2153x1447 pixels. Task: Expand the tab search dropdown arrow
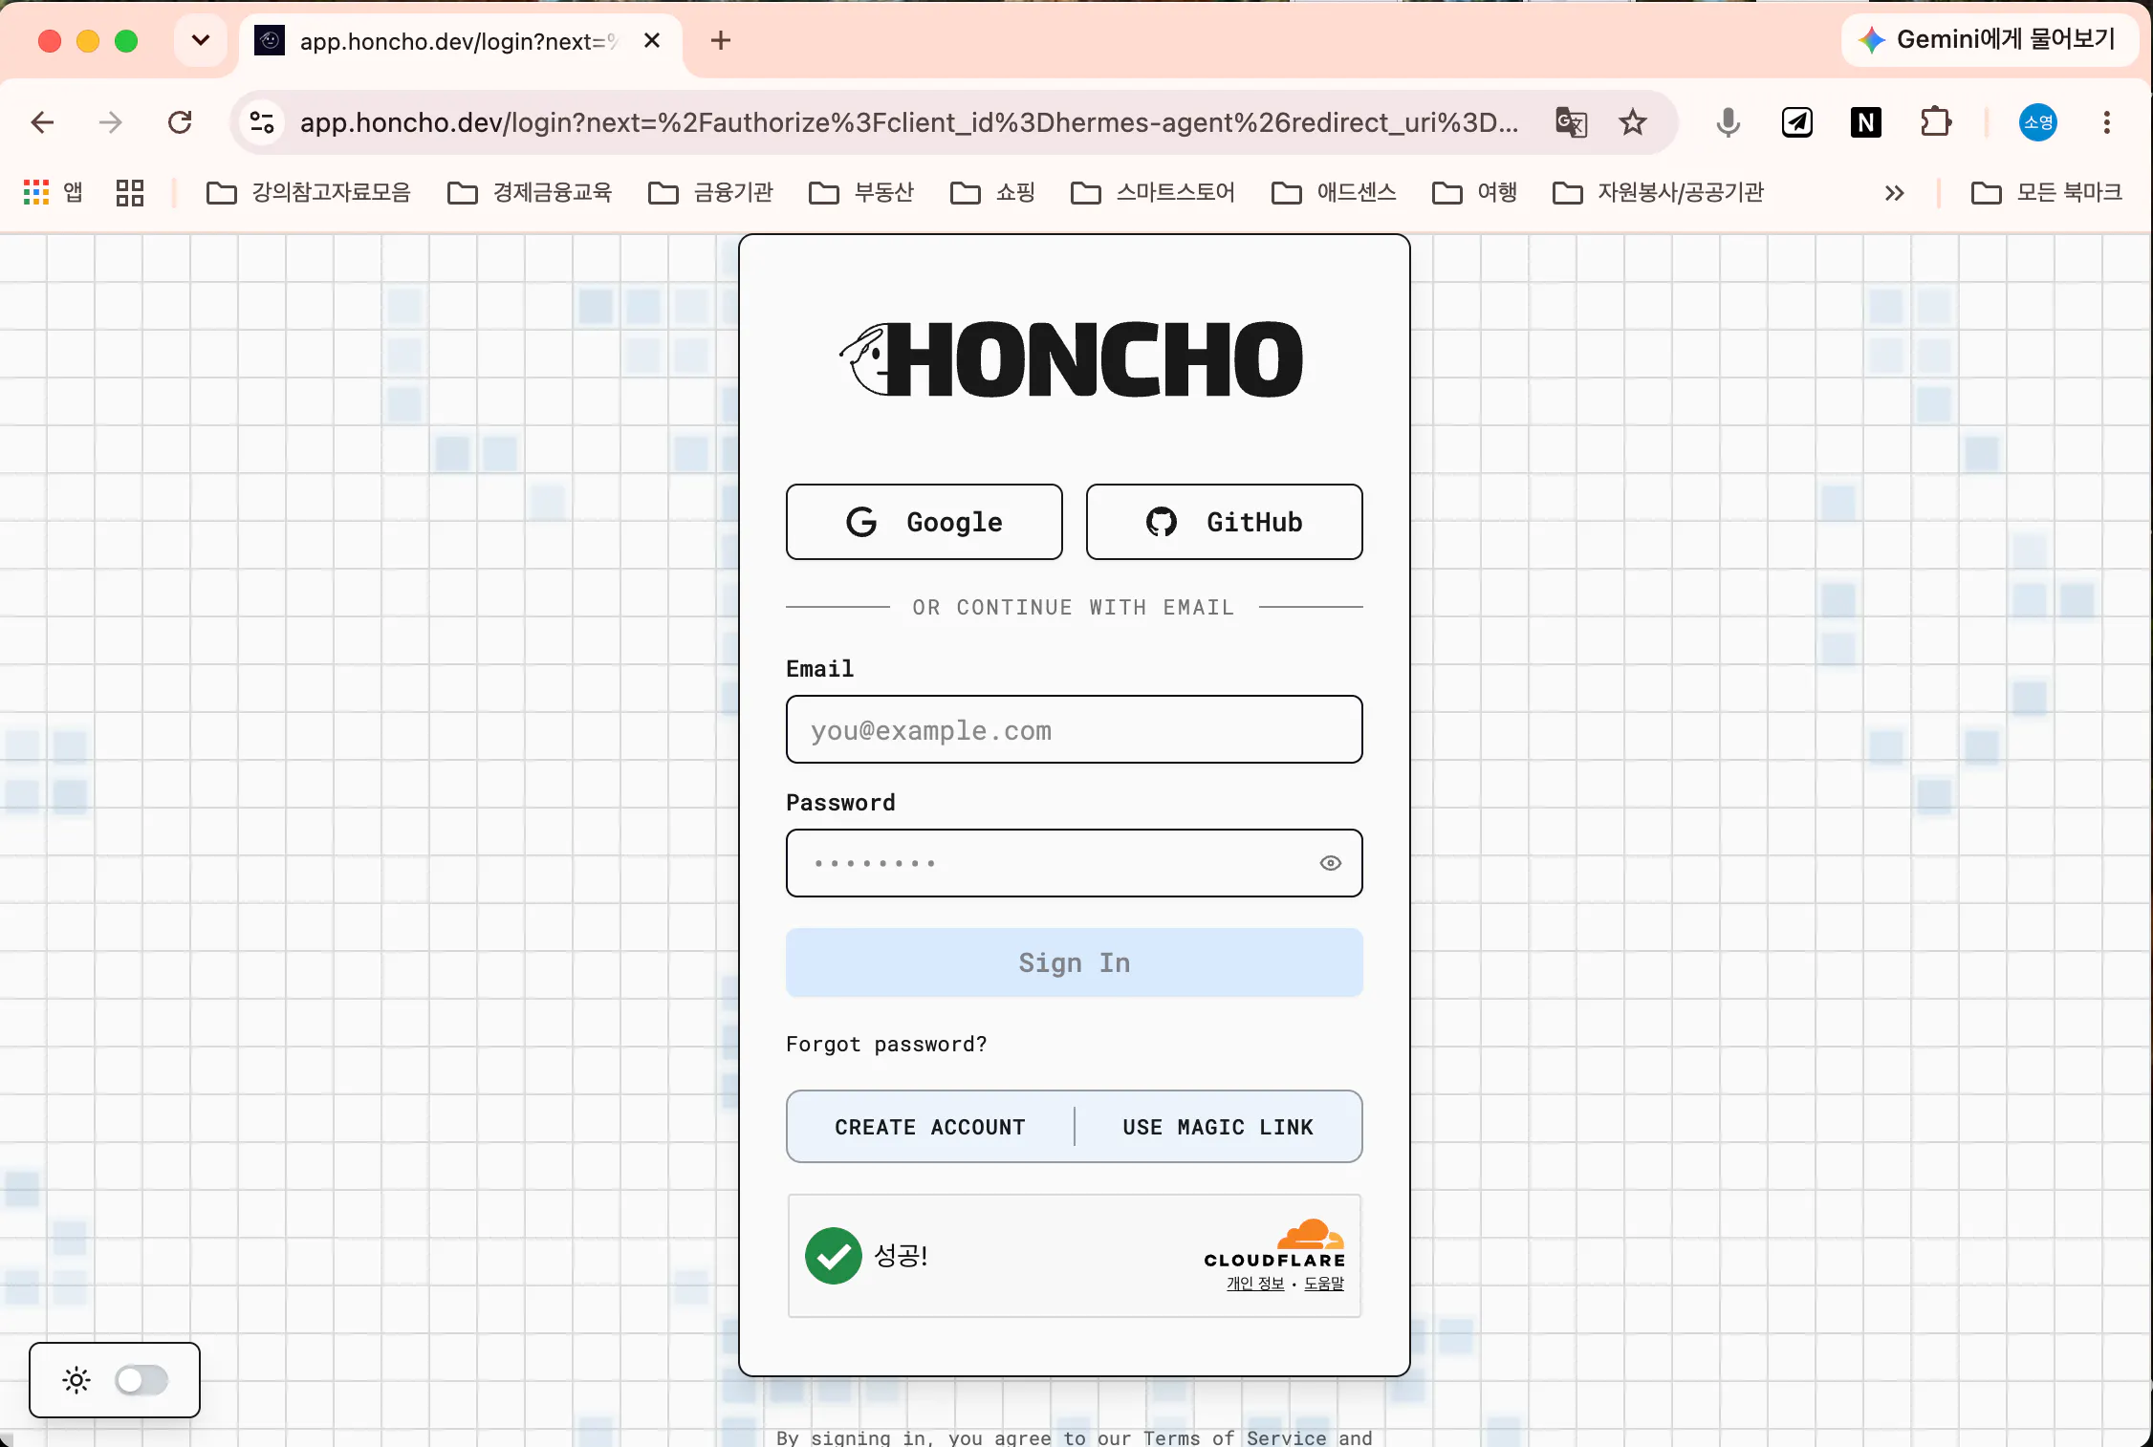point(201,40)
